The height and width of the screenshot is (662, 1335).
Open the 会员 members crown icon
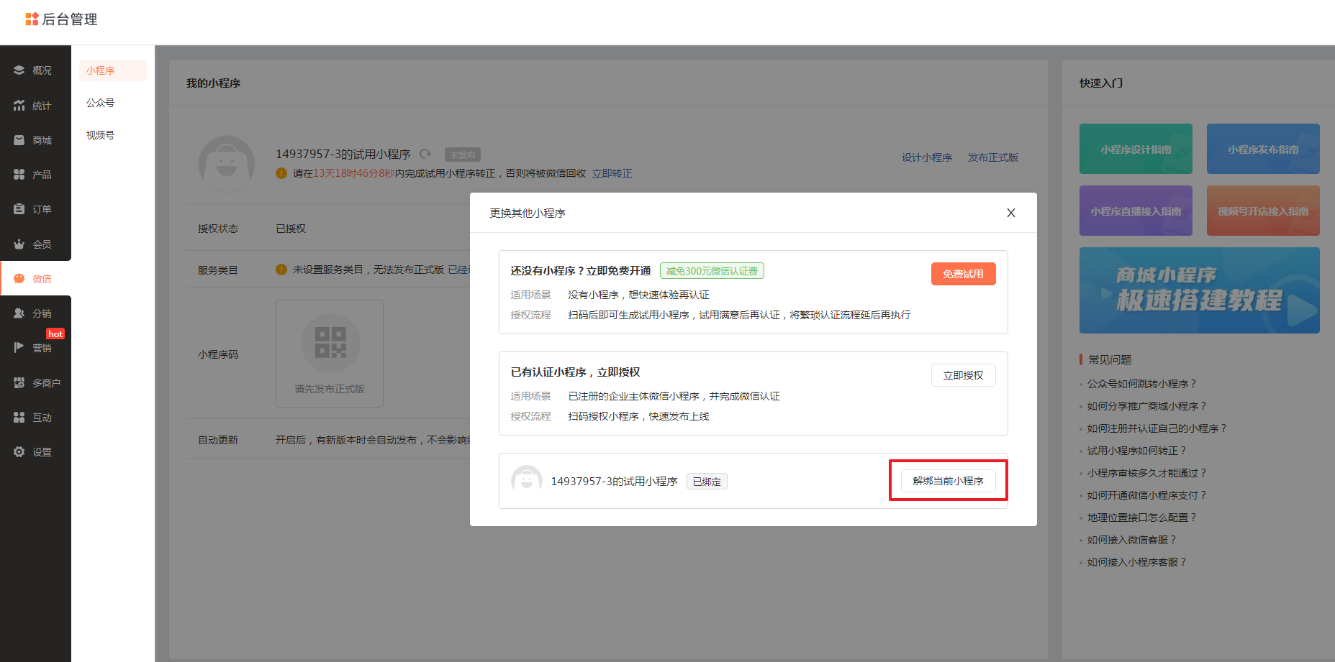[19, 244]
